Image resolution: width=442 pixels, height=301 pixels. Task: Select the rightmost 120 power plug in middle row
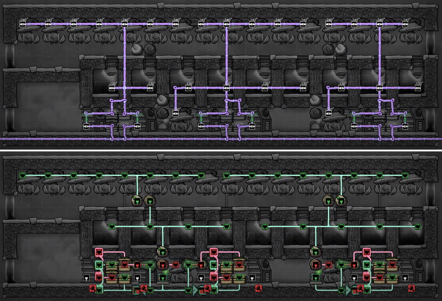(x=418, y=88)
